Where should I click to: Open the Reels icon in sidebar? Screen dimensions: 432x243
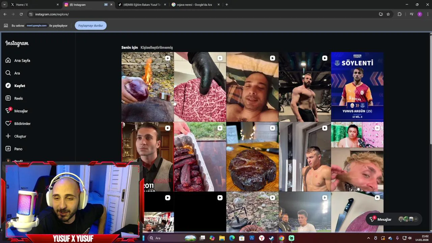pos(8,98)
